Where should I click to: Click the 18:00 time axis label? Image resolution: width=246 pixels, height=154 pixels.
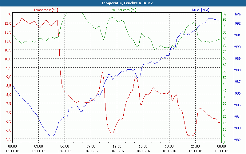(x=169, y=146)
